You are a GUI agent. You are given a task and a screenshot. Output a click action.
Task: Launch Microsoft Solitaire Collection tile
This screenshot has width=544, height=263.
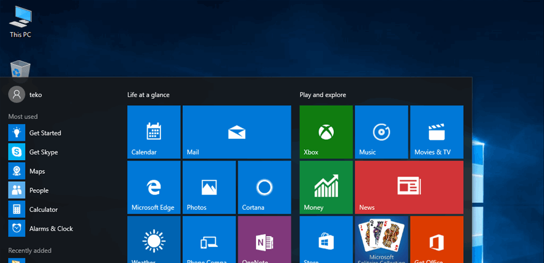coord(381,240)
